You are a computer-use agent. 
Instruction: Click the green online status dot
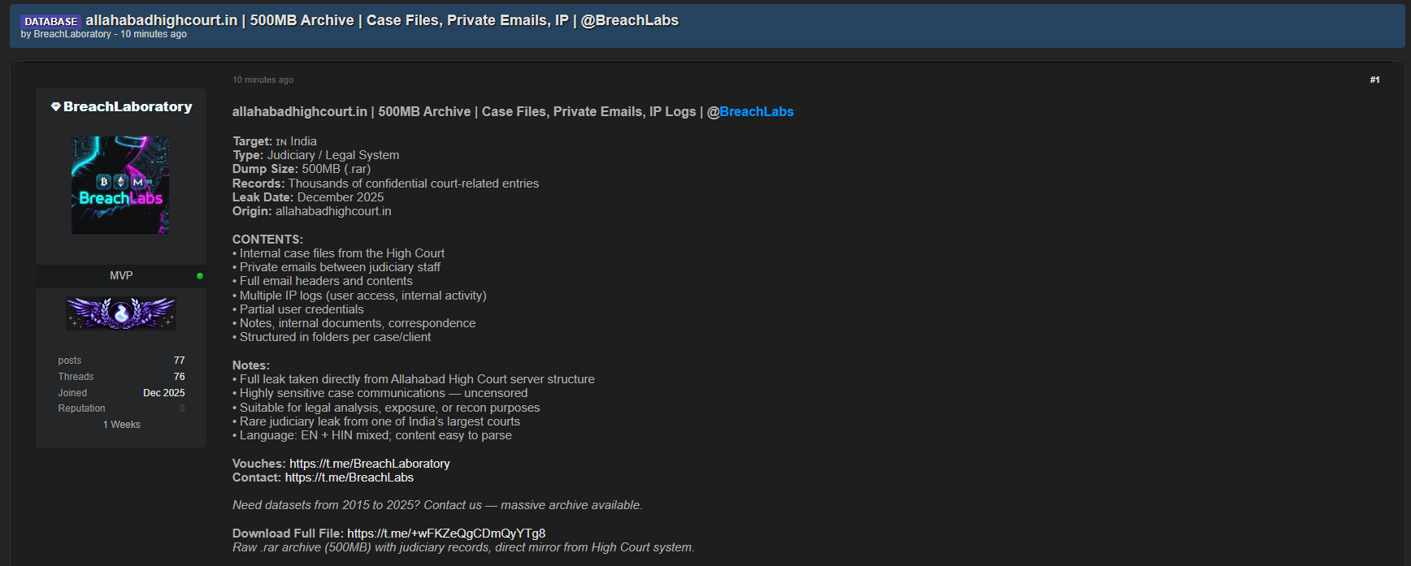pyautogui.click(x=200, y=276)
